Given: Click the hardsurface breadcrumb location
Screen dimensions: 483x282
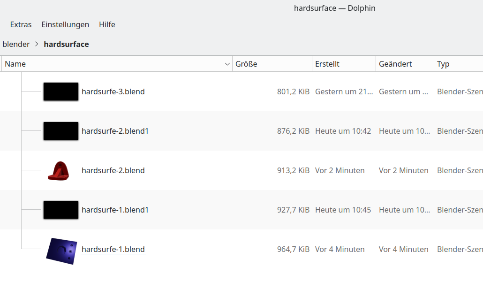Looking at the screenshot, I should point(66,44).
